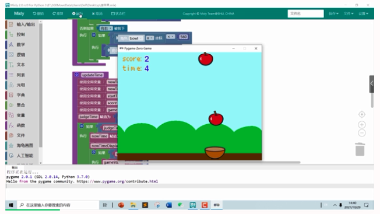The height and width of the screenshot is (214, 380).
Task: Click the Redo (重复) arrow in toolbar
Action: point(54,13)
